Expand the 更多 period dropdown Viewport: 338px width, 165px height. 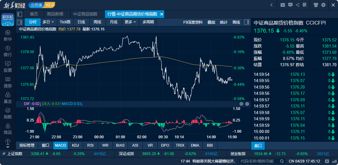coord(130,22)
